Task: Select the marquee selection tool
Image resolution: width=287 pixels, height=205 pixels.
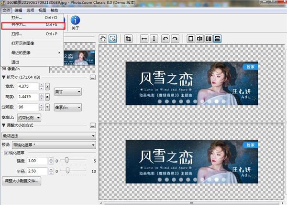Action: click(x=112, y=39)
